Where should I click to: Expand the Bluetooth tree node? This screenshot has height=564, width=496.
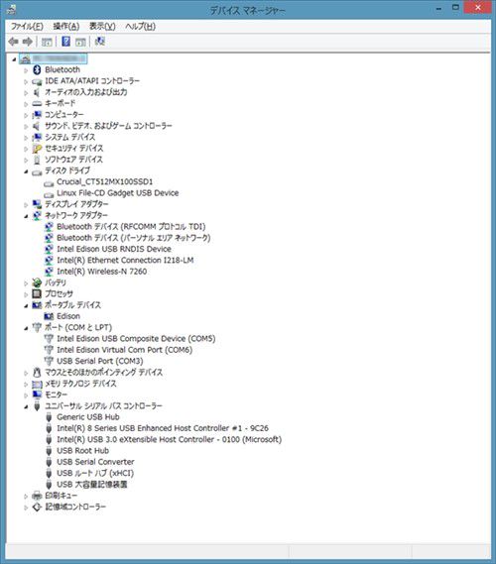click(26, 70)
